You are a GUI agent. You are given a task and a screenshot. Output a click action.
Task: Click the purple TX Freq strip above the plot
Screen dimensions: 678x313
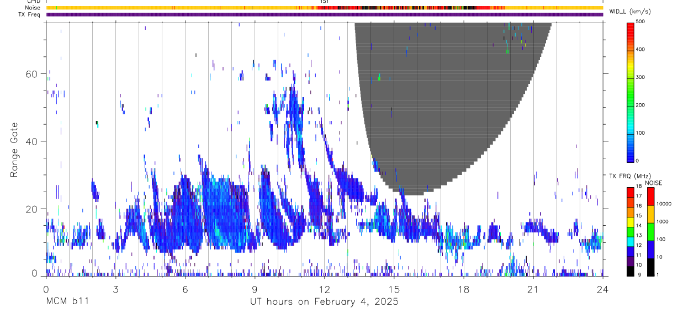(324, 14)
